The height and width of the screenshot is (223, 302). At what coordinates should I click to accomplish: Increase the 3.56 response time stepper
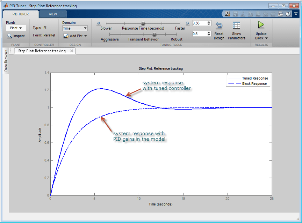pos(209,22)
